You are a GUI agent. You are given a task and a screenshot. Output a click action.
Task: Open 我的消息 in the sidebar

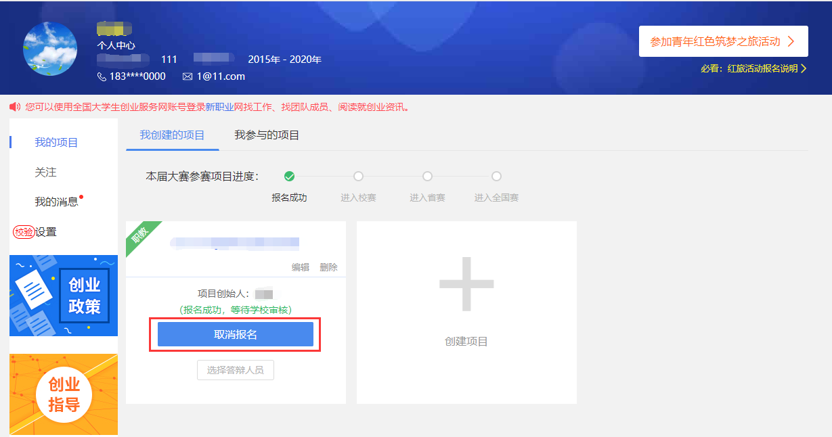click(x=56, y=202)
